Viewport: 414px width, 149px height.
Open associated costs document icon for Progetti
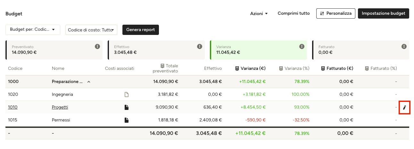127,107
